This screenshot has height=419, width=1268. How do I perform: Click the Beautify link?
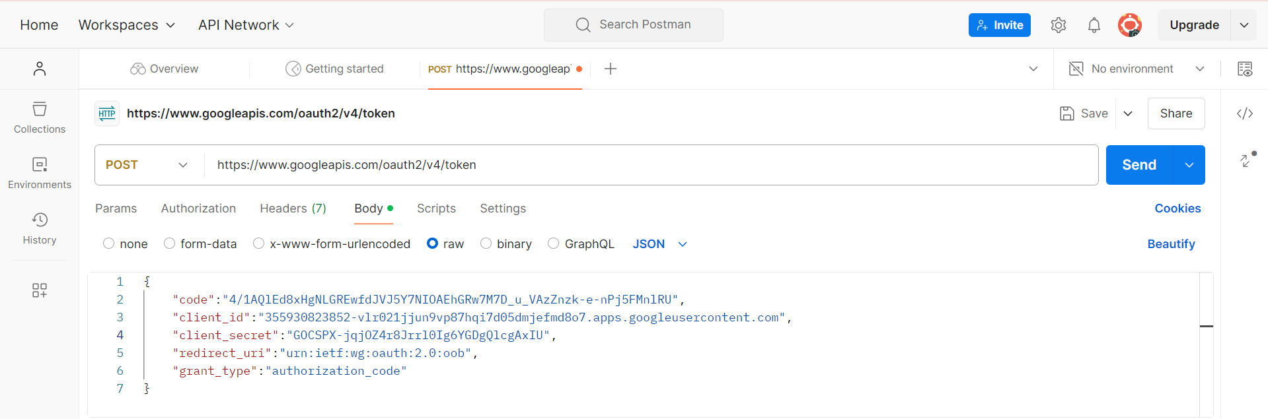(x=1171, y=244)
